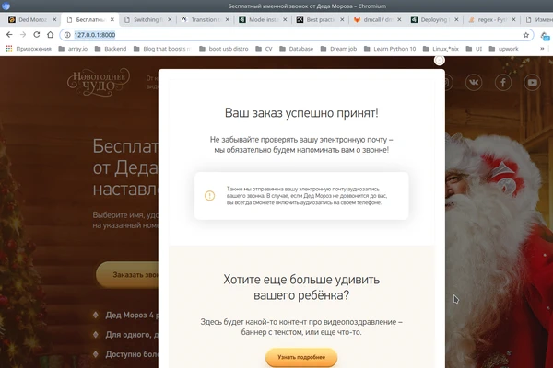Switch to the Model instance tab
Viewport: 553px width, 368px height.
click(261, 19)
